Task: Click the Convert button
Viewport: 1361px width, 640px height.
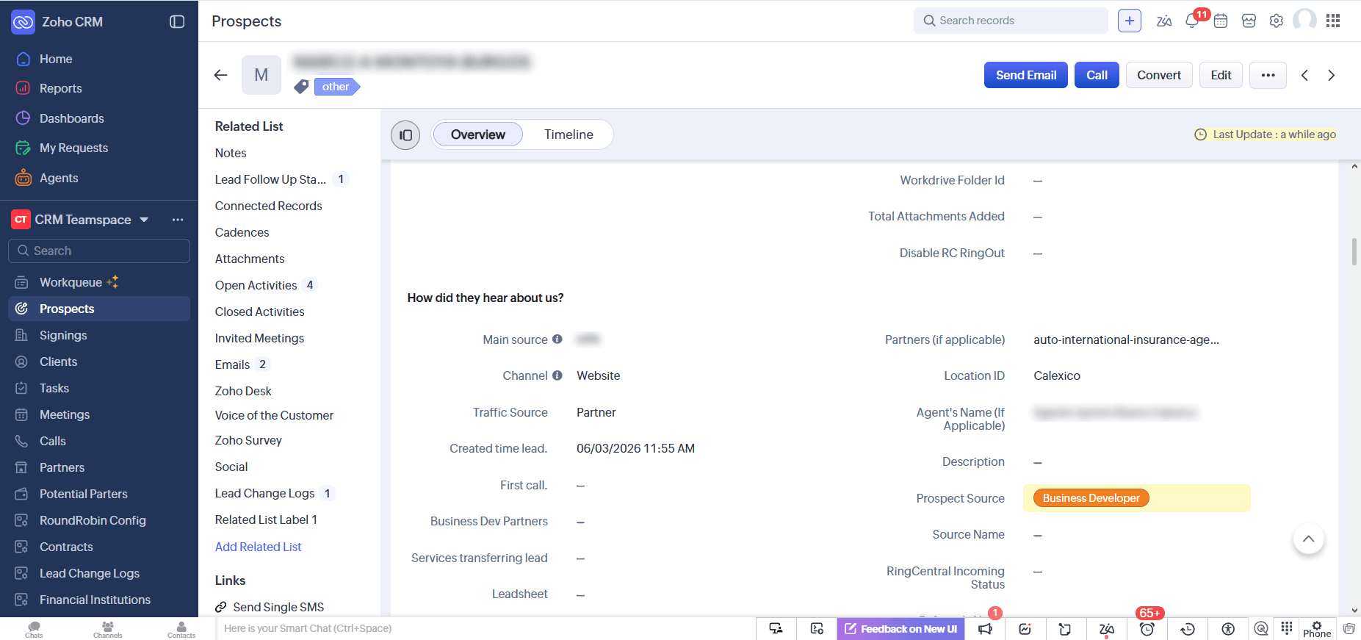Action: click(1159, 75)
